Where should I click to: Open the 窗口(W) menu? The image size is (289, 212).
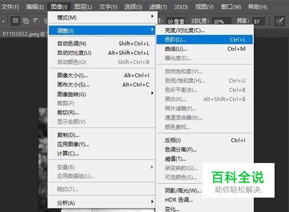tap(231, 7)
